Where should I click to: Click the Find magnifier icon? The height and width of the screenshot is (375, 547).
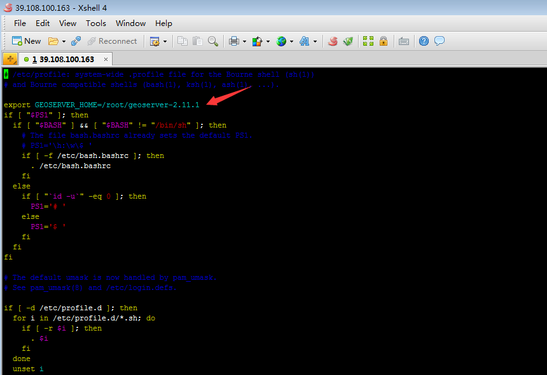coord(213,41)
